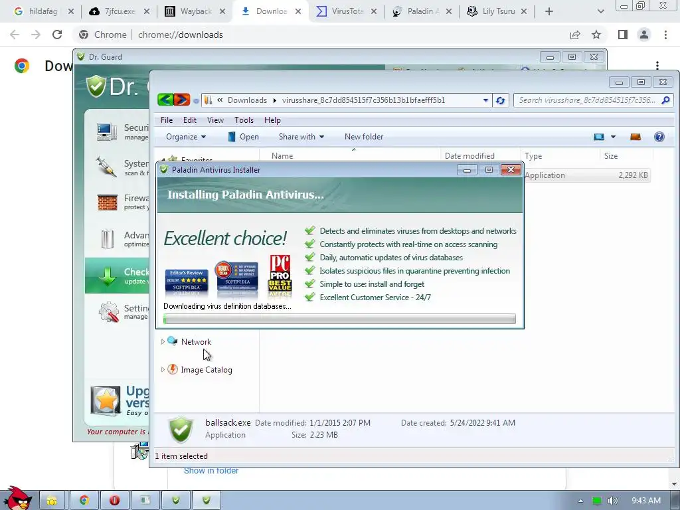Open the Share with dropdown

coord(301,137)
